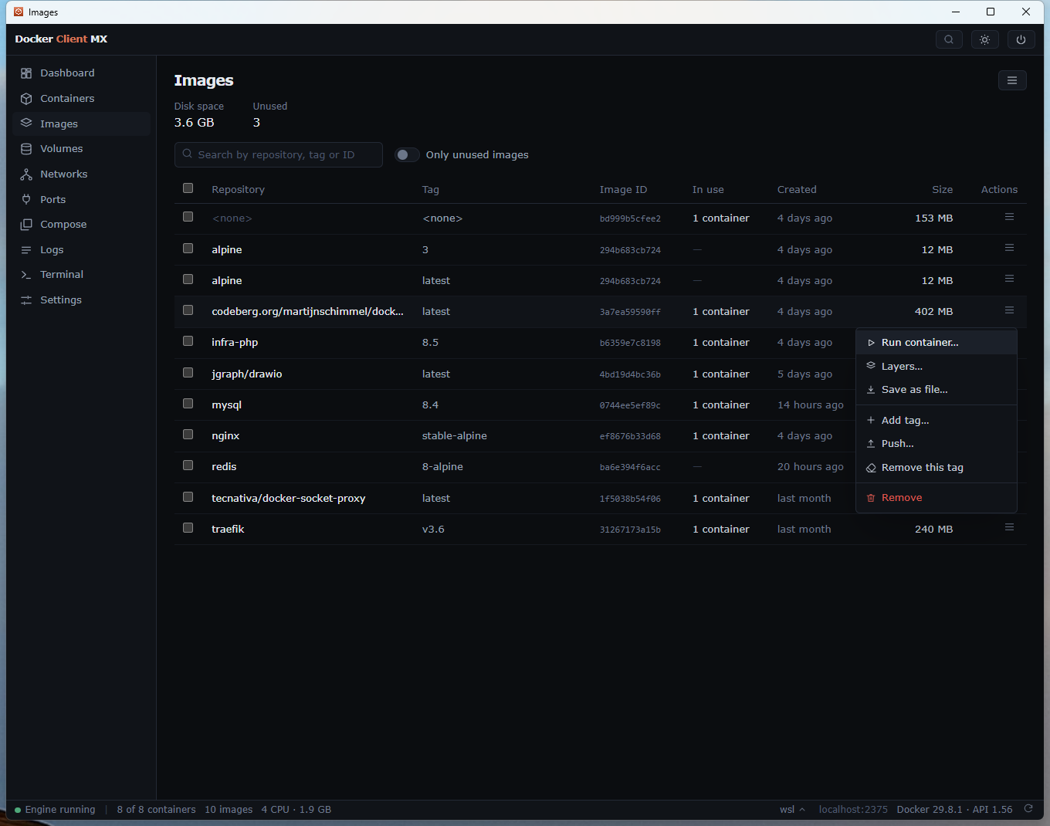Click the jgraph/drawio repository name

[247, 374]
